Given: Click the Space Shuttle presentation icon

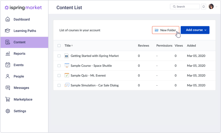Looking at the screenshot, I should click(x=67, y=65).
